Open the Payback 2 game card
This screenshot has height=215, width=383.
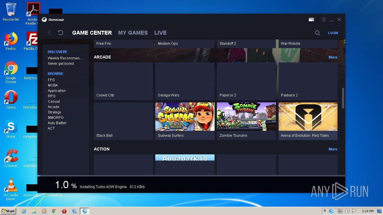pyautogui.click(x=308, y=81)
